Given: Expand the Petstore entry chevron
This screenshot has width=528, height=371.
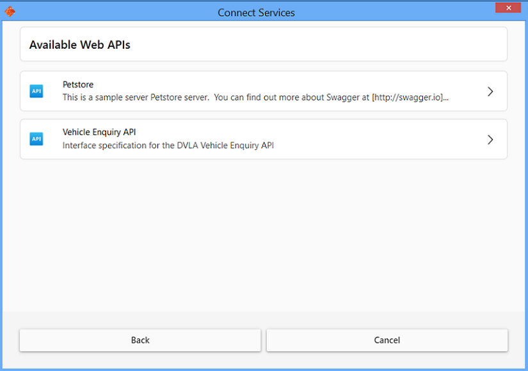Looking at the screenshot, I should (x=490, y=92).
